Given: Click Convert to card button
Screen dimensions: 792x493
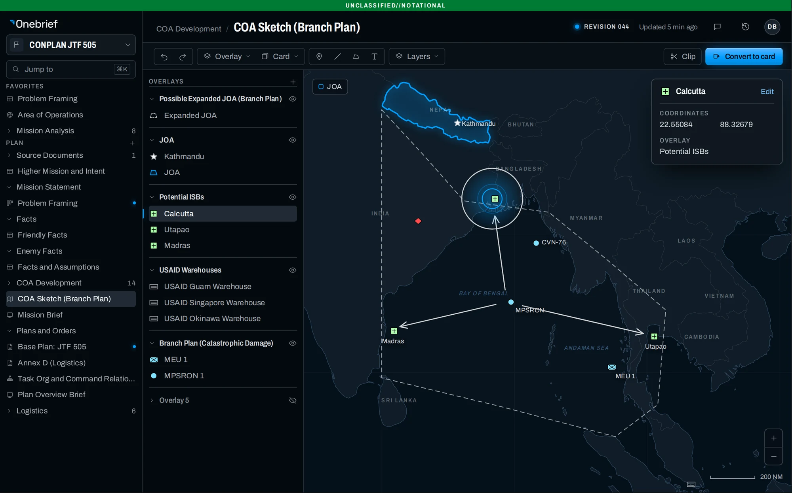Looking at the screenshot, I should (x=744, y=57).
